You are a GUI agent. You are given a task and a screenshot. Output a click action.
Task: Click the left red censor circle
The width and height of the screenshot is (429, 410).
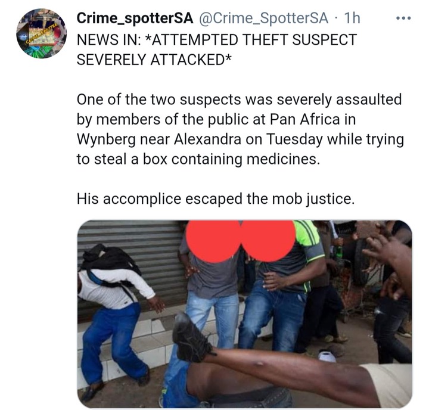(213, 241)
